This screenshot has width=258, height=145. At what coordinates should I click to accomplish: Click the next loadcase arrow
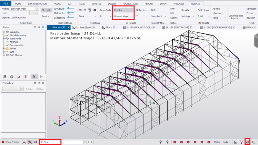[92, 142]
